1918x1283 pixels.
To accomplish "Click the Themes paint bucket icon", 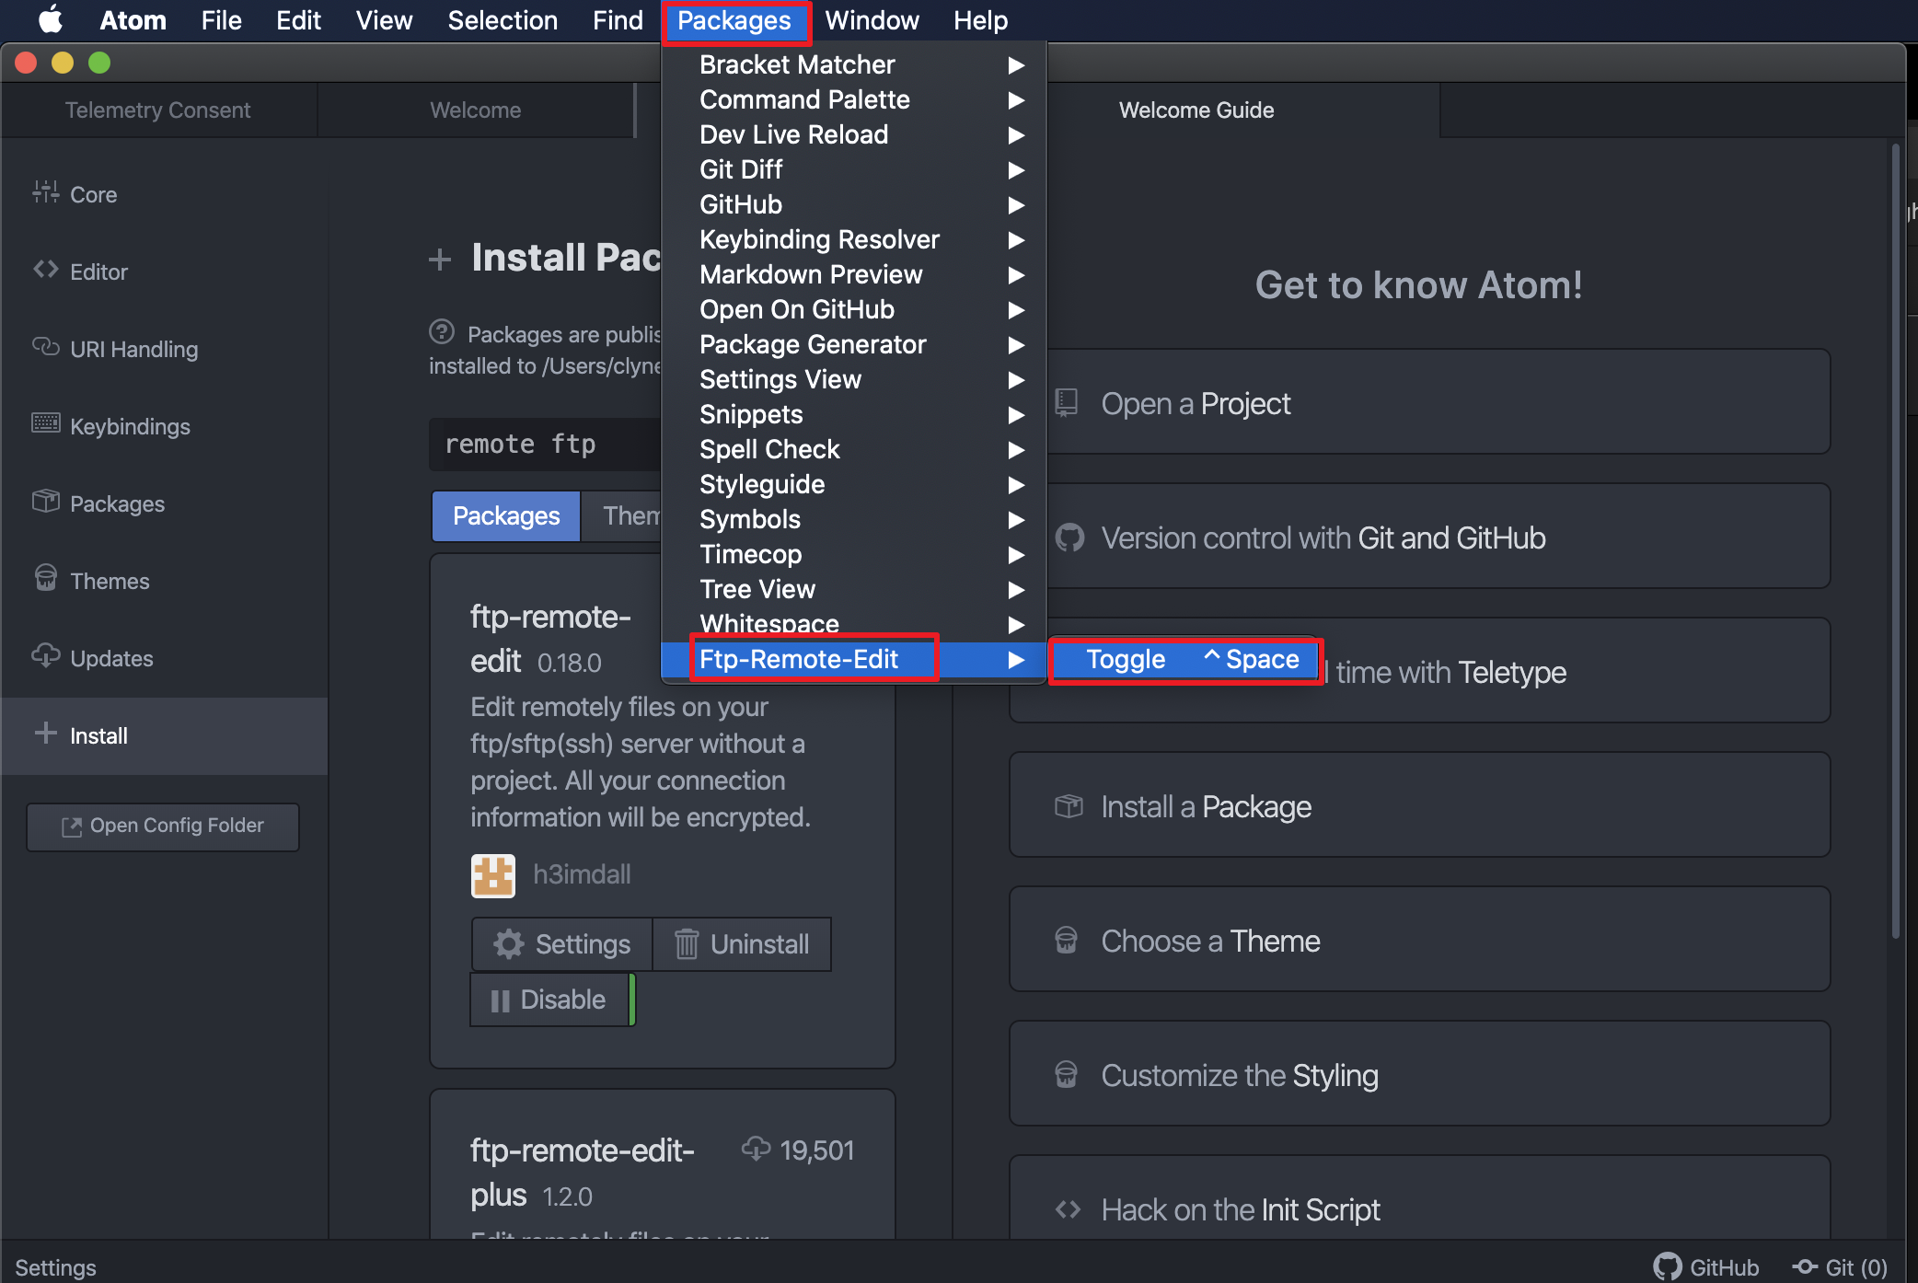I will (x=45, y=579).
